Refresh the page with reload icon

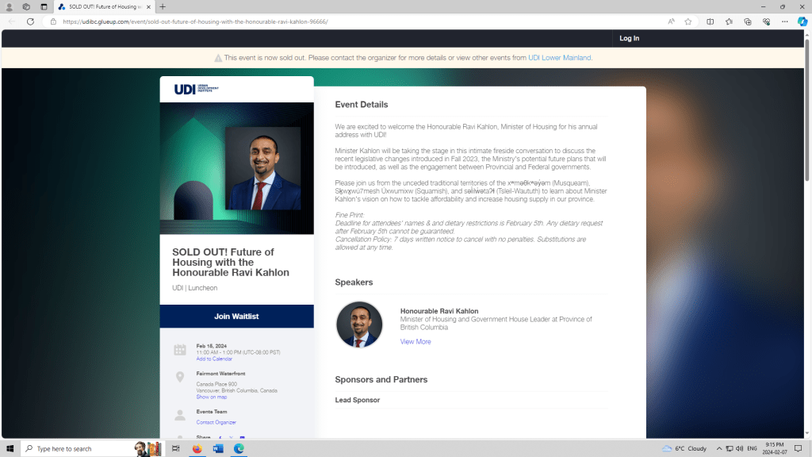[30, 21]
